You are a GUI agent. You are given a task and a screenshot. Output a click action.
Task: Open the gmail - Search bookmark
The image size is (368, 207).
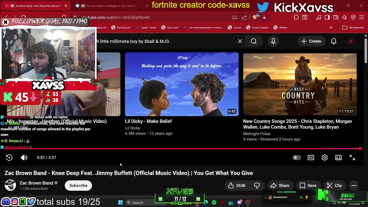146,28
